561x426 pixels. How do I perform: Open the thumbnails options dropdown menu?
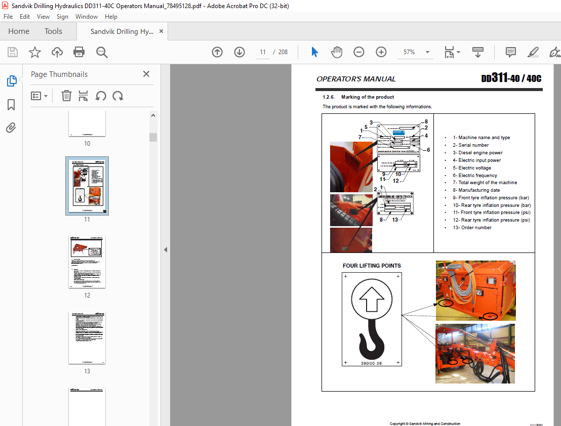(x=39, y=96)
